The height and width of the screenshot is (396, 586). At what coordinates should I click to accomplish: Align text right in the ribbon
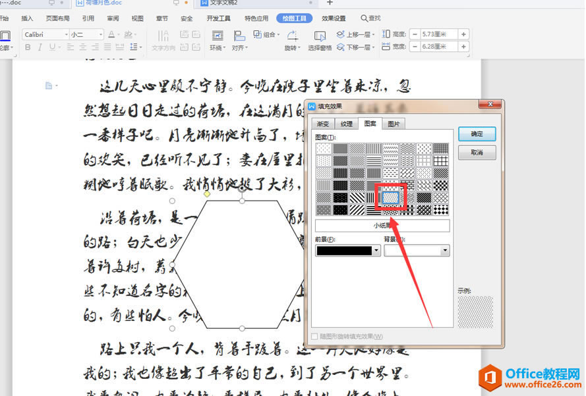(96, 47)
